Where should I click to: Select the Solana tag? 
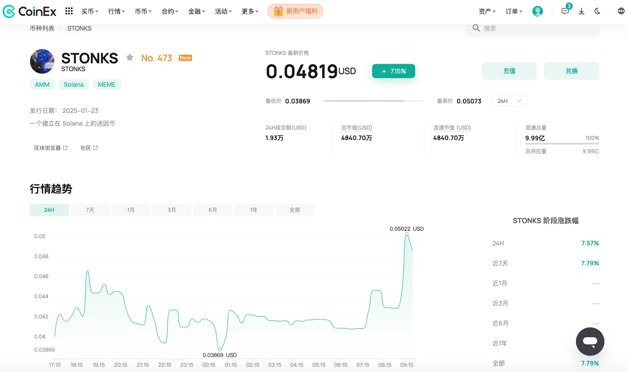74,84
